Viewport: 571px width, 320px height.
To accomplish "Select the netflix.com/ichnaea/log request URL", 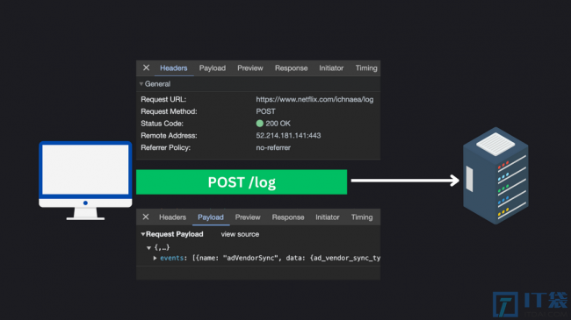I will (x=314, y=99).
